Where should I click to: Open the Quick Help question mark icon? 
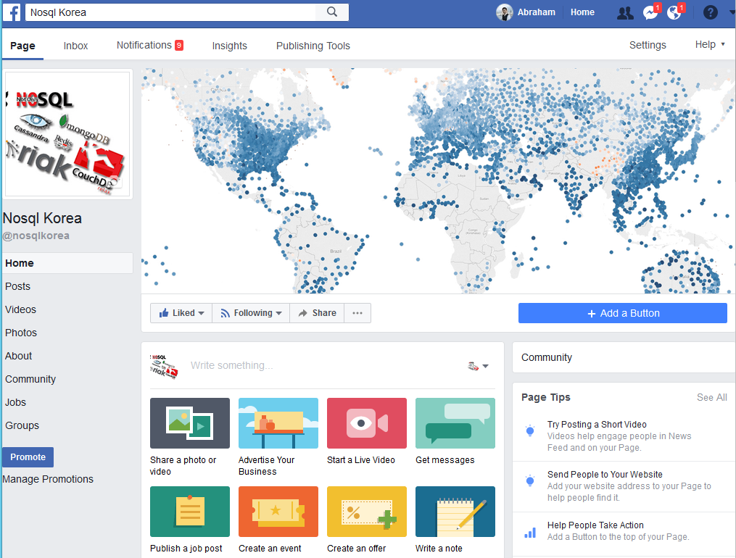710,12
